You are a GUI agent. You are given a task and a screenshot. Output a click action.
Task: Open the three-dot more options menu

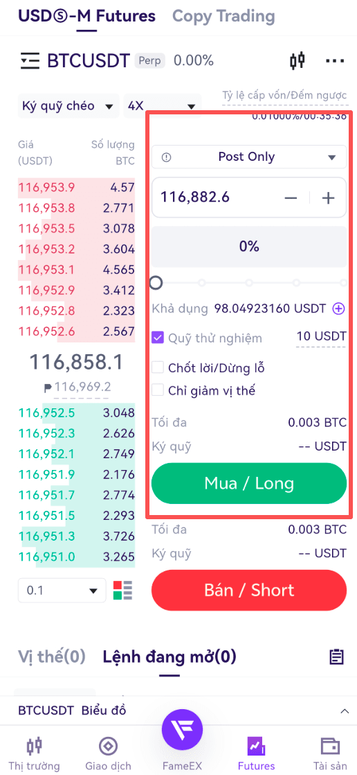click(x=335, y=61)
